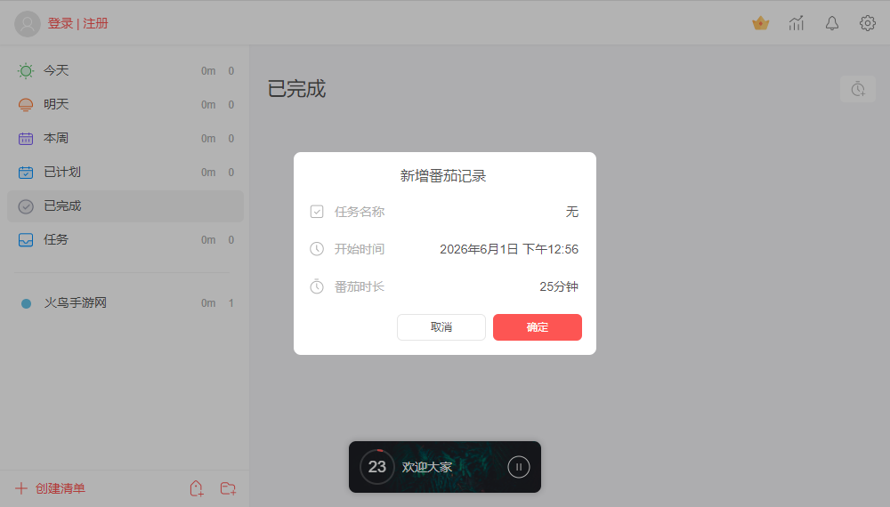
Task: Click the user avatar icon
Action: tap(28, 24)
